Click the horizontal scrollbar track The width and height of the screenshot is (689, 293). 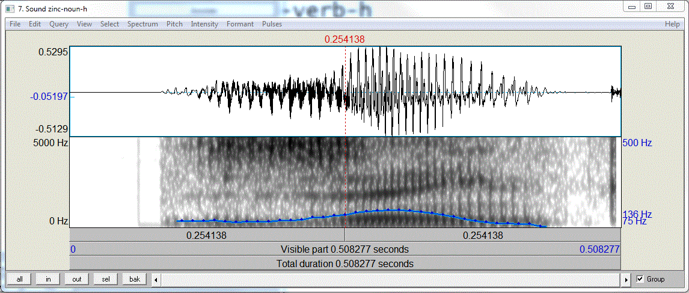(x=391, y=279)
